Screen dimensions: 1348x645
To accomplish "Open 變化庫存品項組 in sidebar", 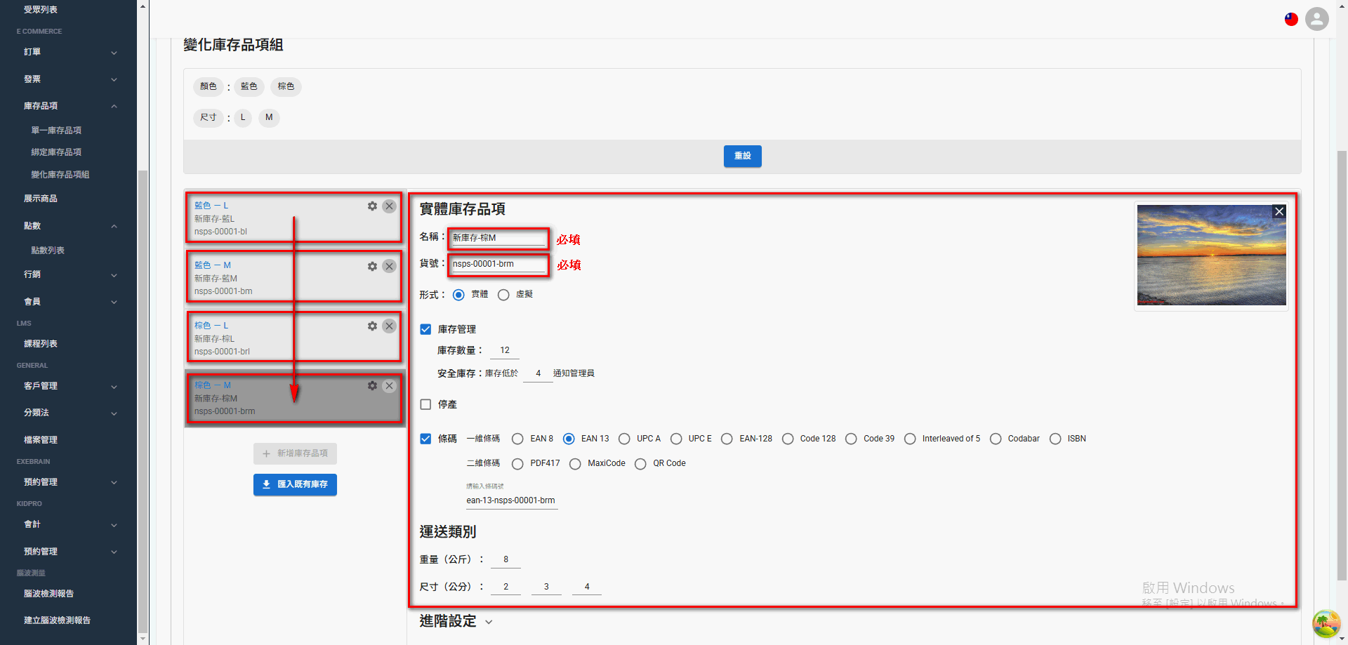I will coord(60,175).
